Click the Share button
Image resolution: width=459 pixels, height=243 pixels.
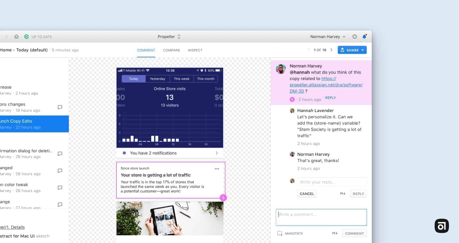tap(352, 50)
